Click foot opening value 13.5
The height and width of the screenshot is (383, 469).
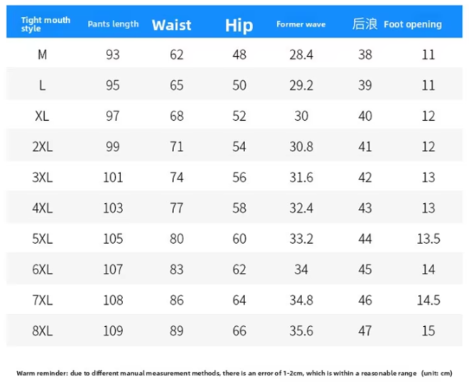(428, 239)
